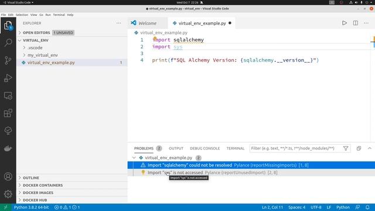This screenshot has height=211, width=375.
Task: Click LF end of line setting
Action: [329, 207]
